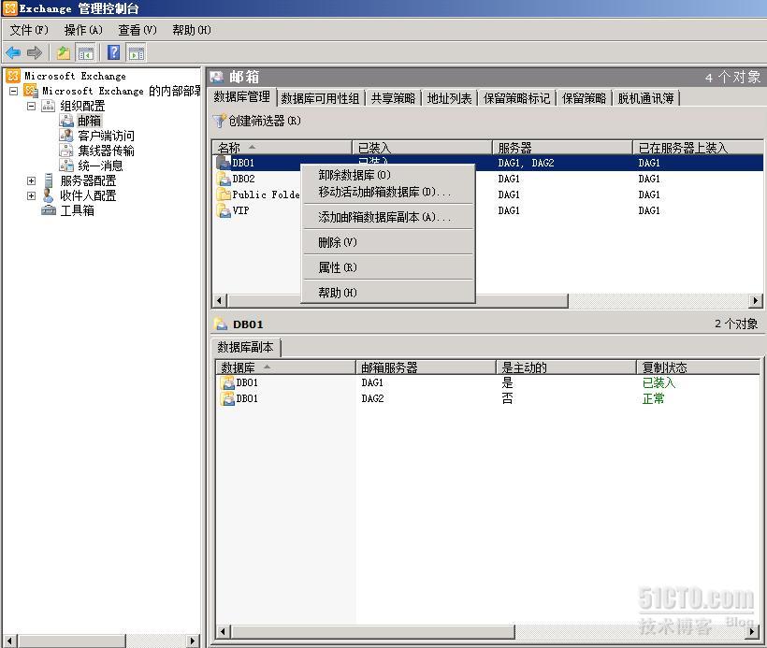This screenshot has height=648, width=767.
Task: Toggle the console tree pane toolbar icon
Action: coord(86,52)
